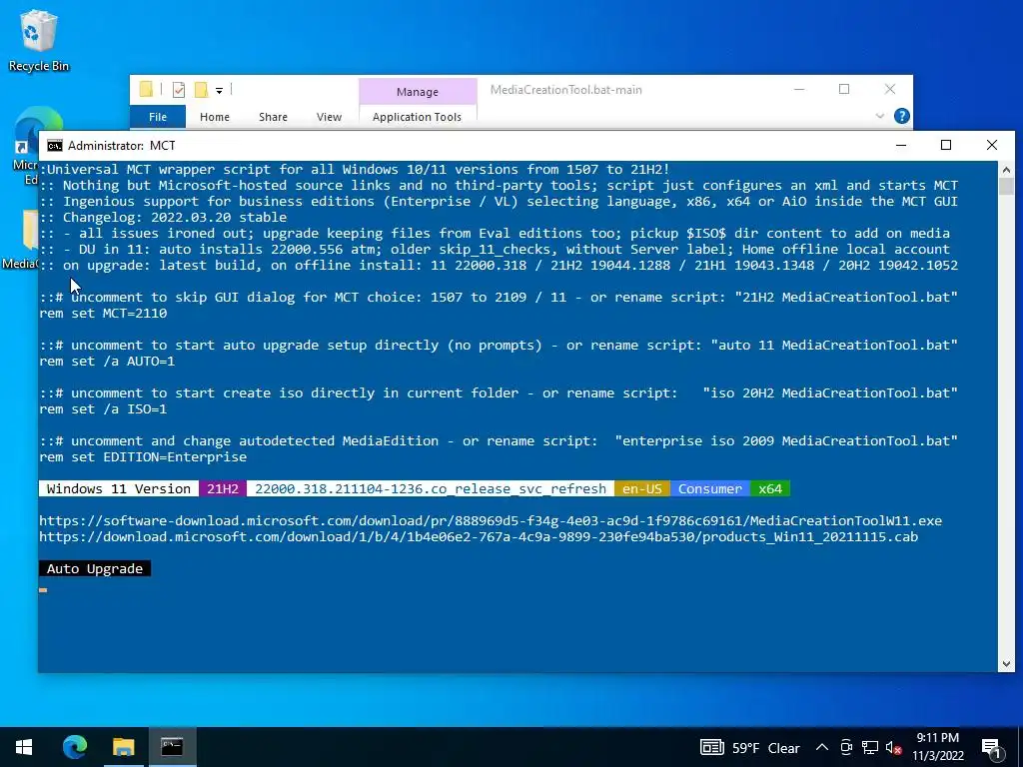
Task: Click the 'rem set /a ISO=1' line
Action: 103,409
